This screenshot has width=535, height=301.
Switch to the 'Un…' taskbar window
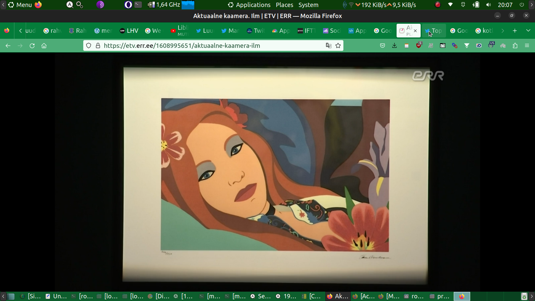(56, 296)
